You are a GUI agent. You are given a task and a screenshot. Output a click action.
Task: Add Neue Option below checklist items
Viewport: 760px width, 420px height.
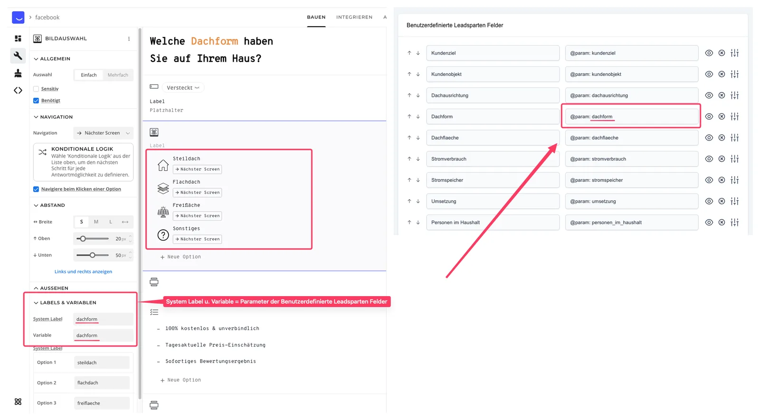(x=180, y=380)
